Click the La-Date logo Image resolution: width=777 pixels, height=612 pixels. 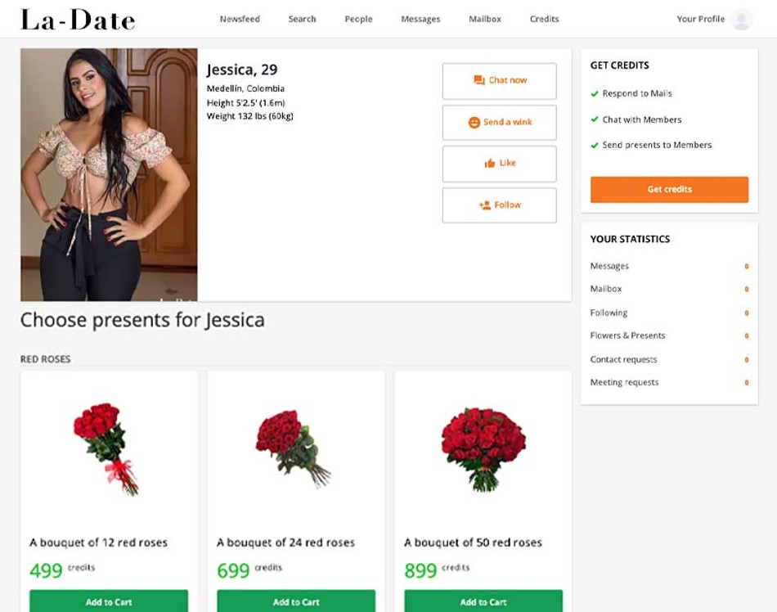(x=78, y=20)
